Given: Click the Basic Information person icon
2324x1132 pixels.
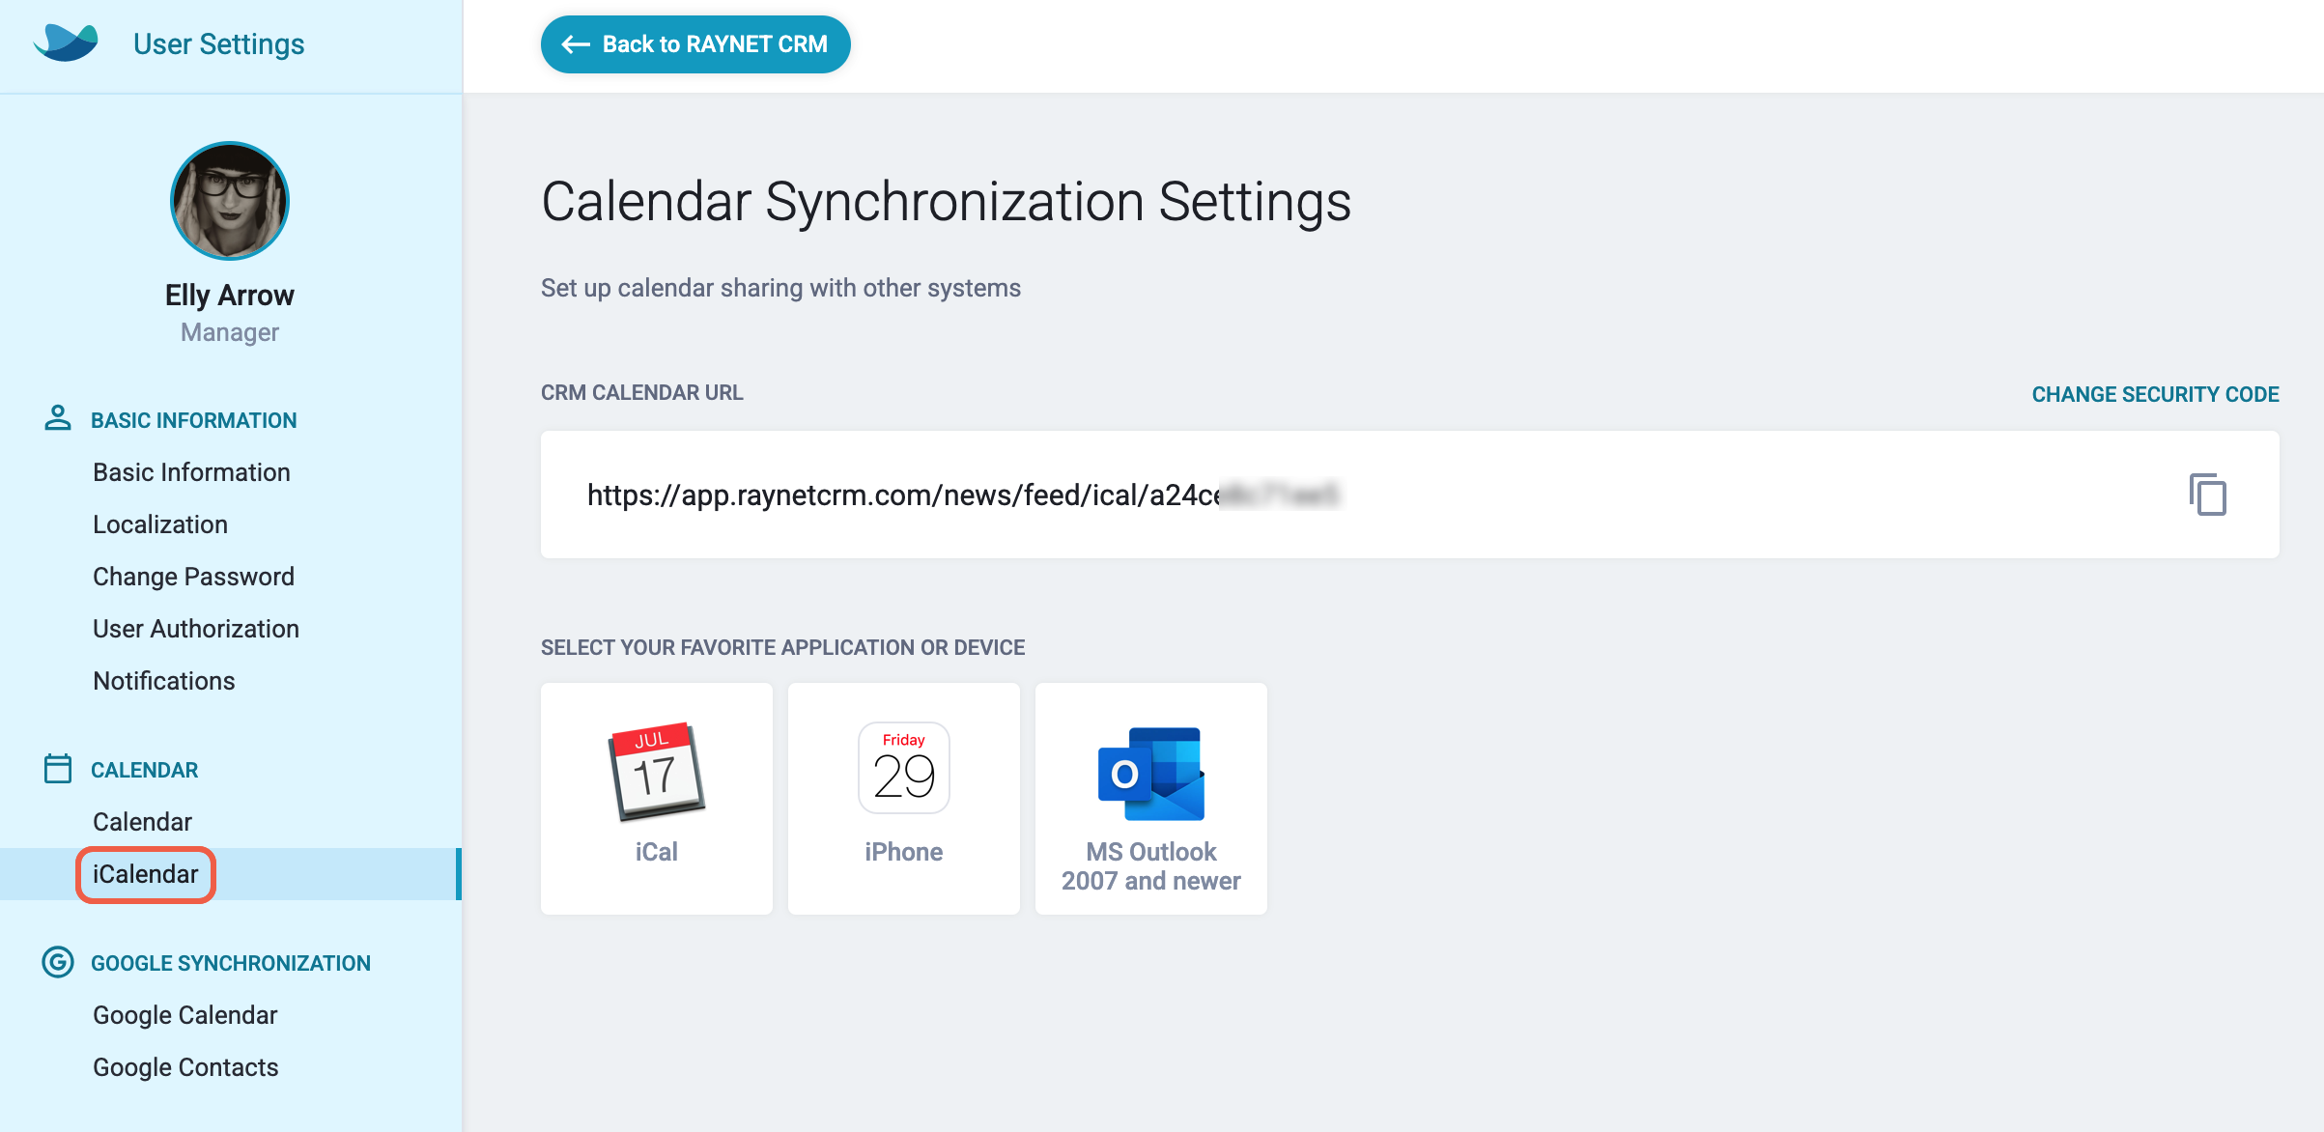Looking at the screenshot, I should click(x=58, y=418).
